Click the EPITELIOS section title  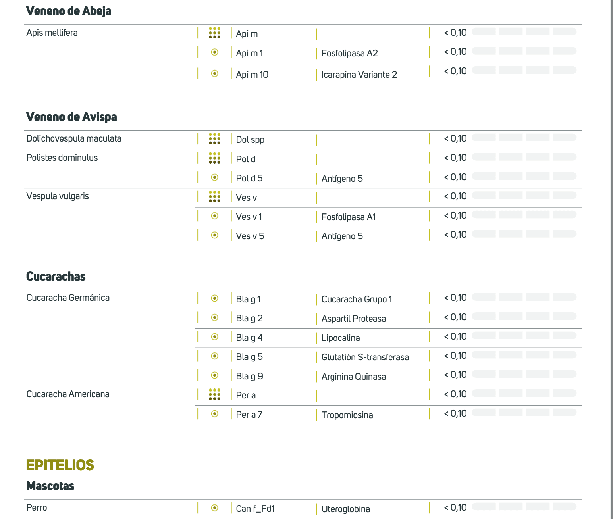click(60, 465)
